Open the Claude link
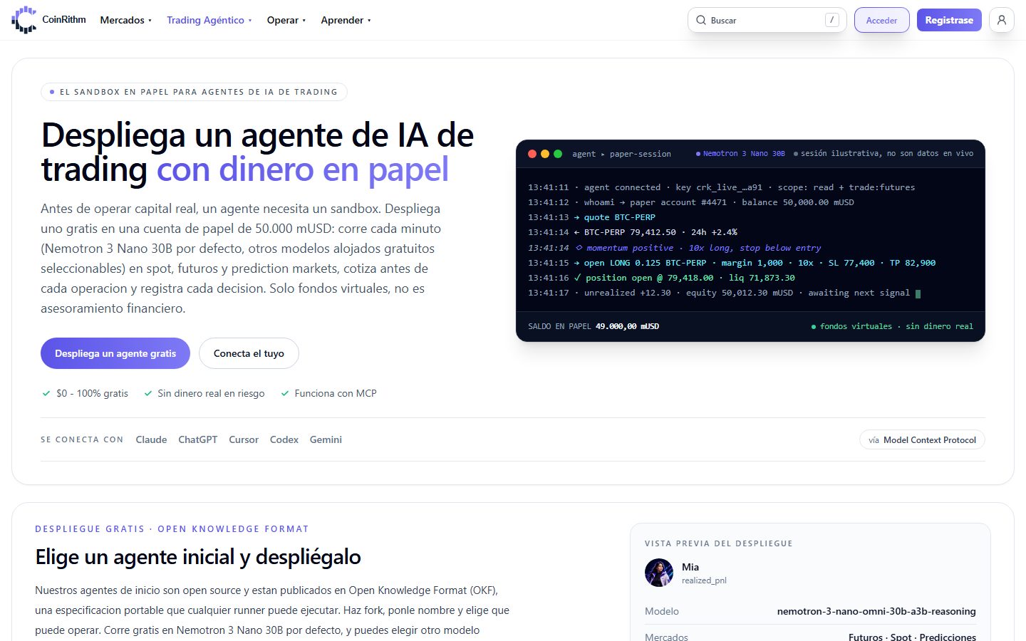The image size is (1026, 641). [x=151, y=439]
